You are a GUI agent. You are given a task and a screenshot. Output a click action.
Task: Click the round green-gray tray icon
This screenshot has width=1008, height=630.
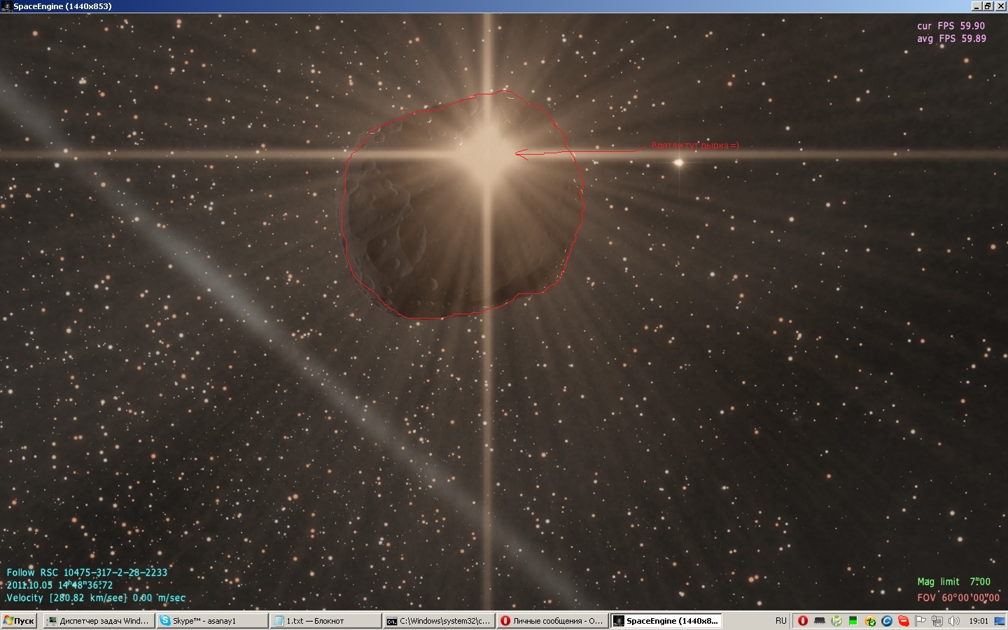point(836,621)
